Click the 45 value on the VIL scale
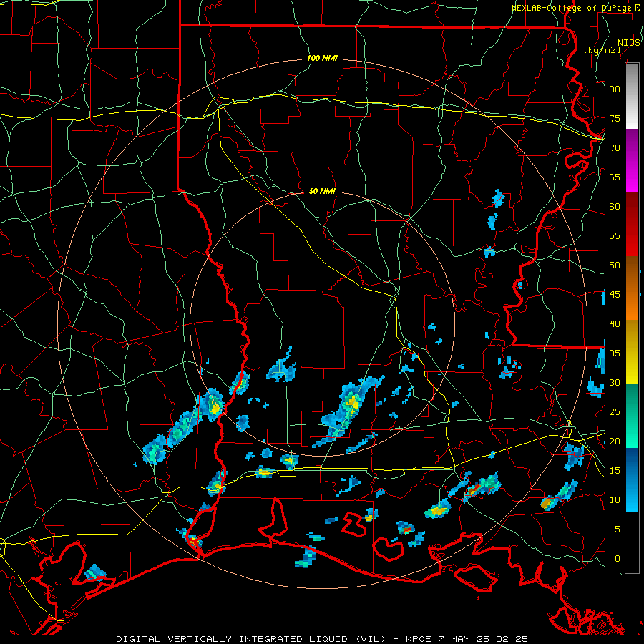This screenshot has height=644, width=644. click(x=615, y=295)
